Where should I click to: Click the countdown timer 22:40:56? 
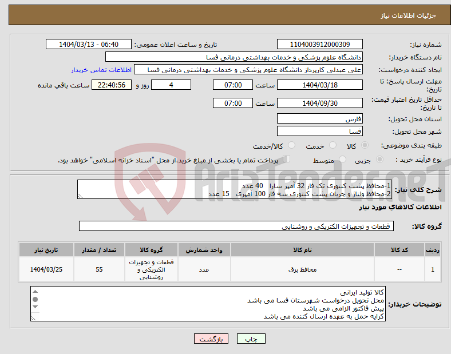[112, 85]
